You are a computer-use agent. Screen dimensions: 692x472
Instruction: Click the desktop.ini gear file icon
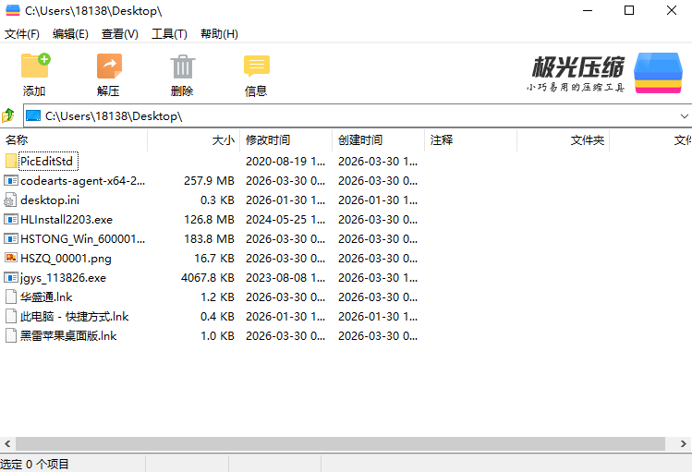(x=10, y=200)
